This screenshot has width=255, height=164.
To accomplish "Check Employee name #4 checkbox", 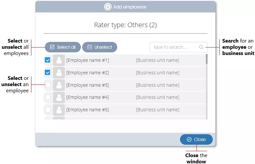I will (48, 97).
